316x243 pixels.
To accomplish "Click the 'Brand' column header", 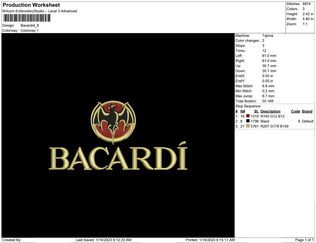I will [307, 111].
